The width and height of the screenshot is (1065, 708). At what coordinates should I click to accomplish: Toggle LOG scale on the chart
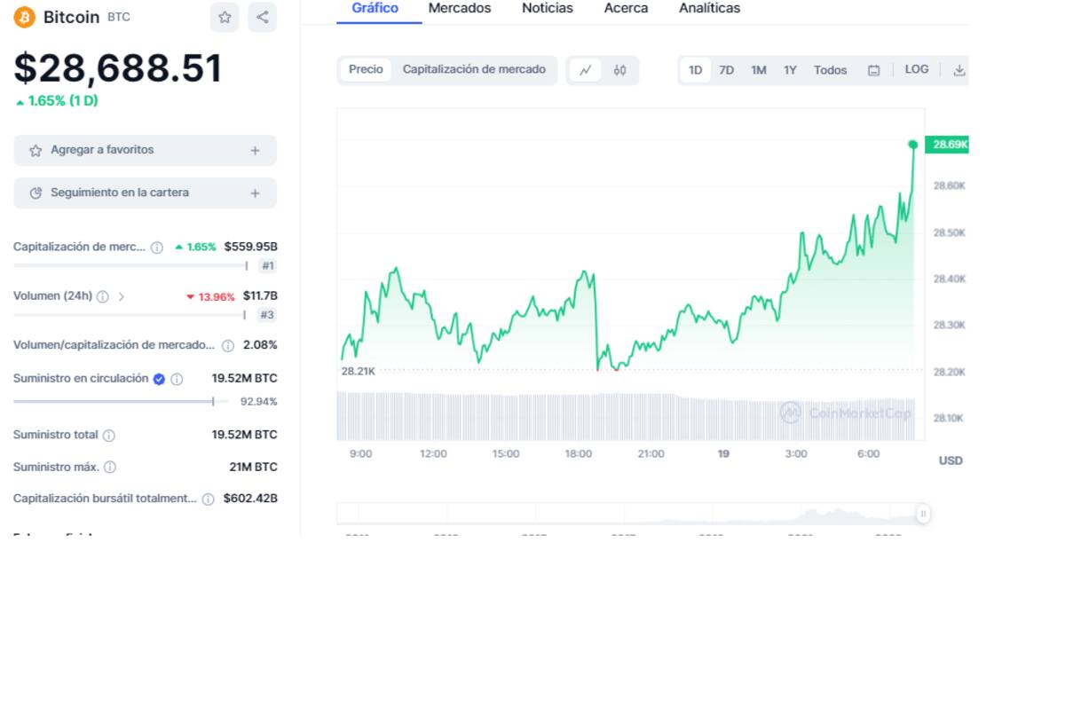(x=917, y=69)
